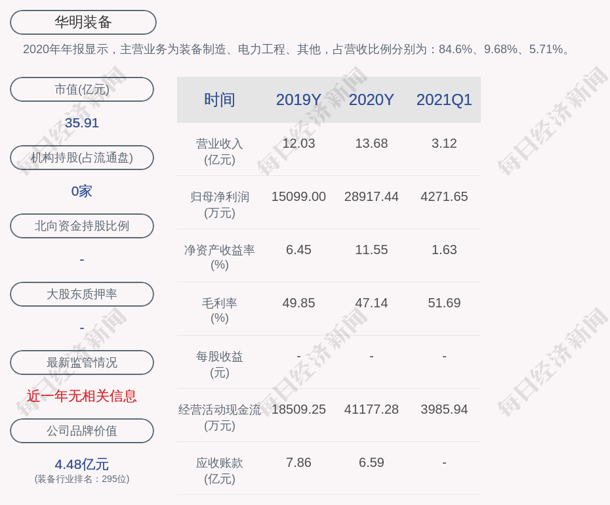Select the 大股东质押率 pill
Screen dimensions: 610x505
tap(82, 294)
